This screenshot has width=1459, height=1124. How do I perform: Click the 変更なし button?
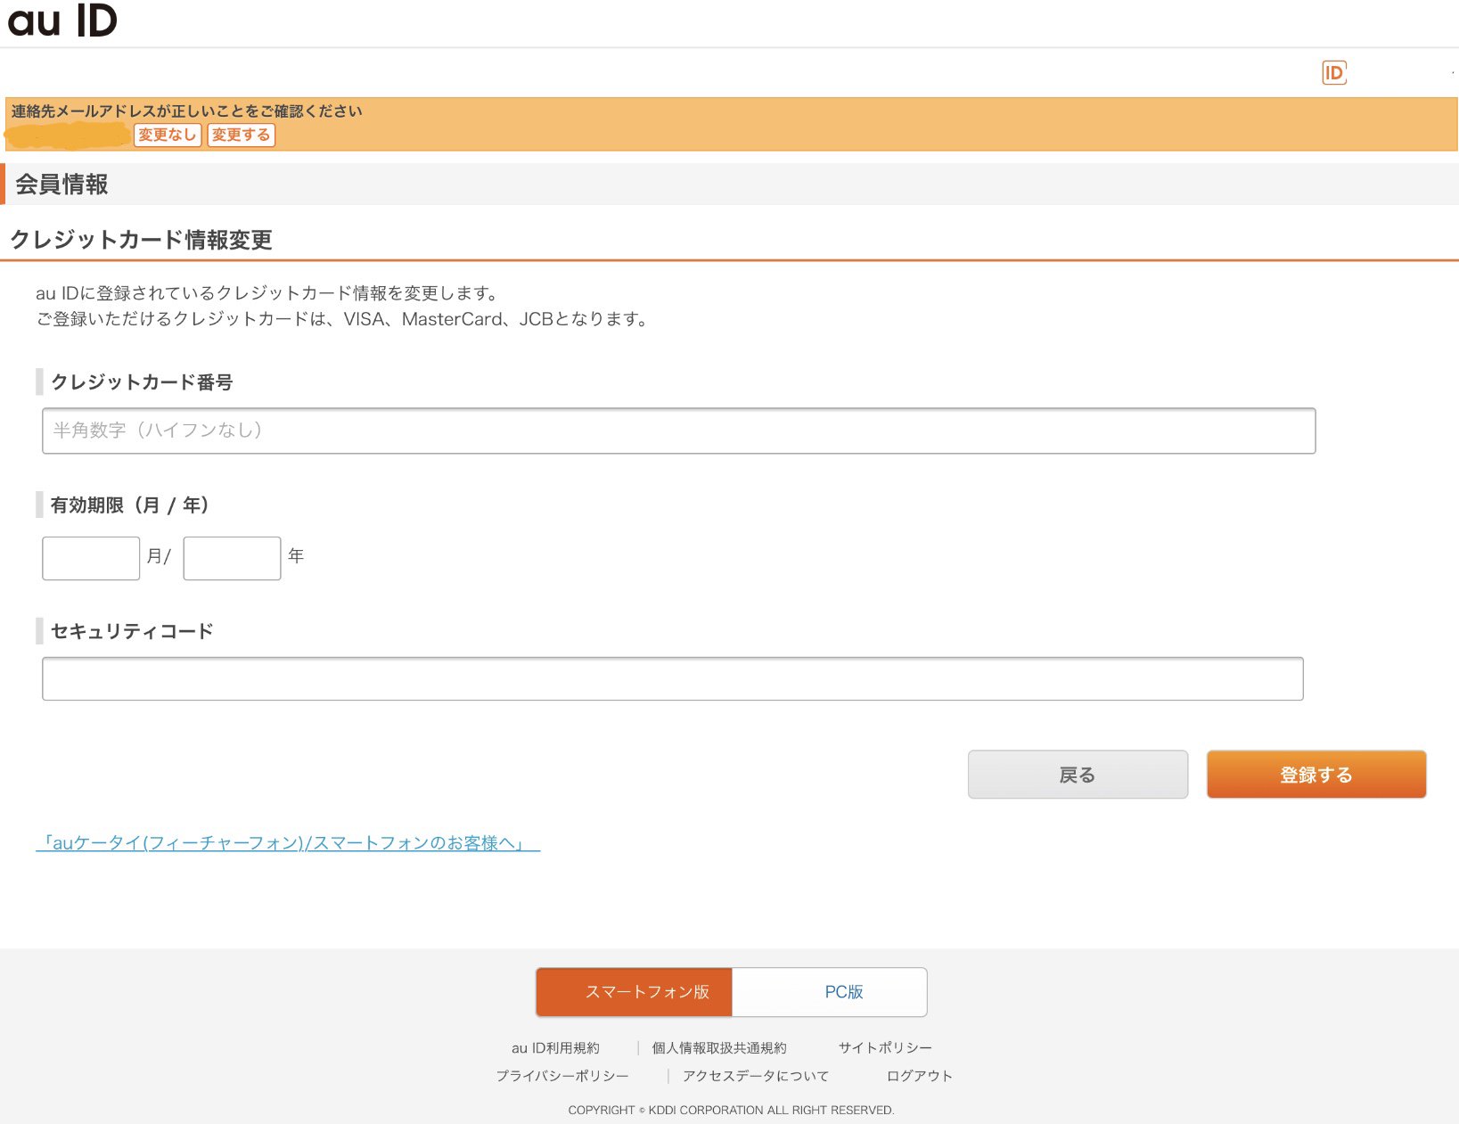coord(168,135)
